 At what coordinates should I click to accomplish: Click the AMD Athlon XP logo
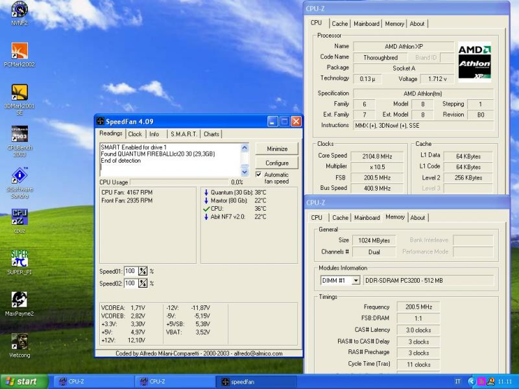pos(474,62)
